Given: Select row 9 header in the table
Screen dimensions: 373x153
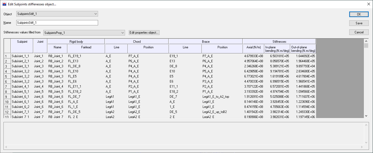Looking at the screenshot, I should click(x=7, y=97).
